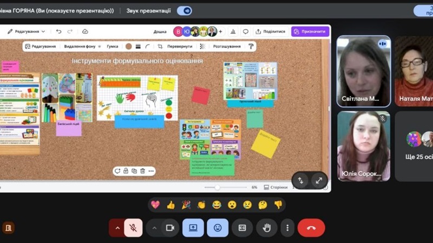
Task: Open the comments speech bubble icon in Canva
Action: [245, 31]
